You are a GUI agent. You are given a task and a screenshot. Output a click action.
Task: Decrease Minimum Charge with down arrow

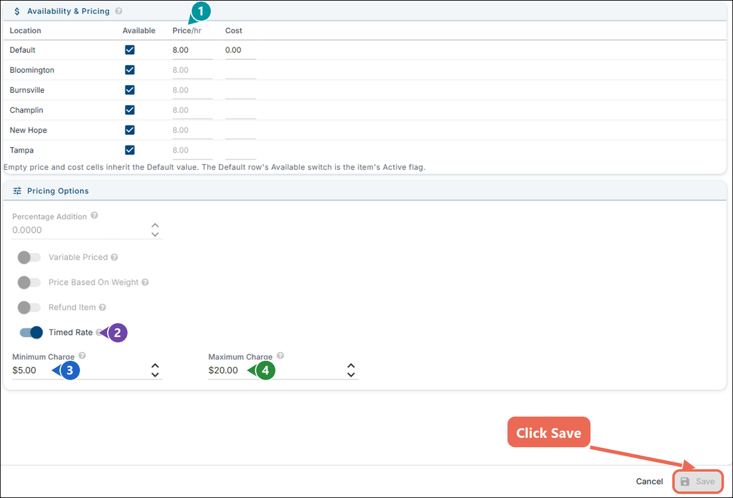(155, 375)
